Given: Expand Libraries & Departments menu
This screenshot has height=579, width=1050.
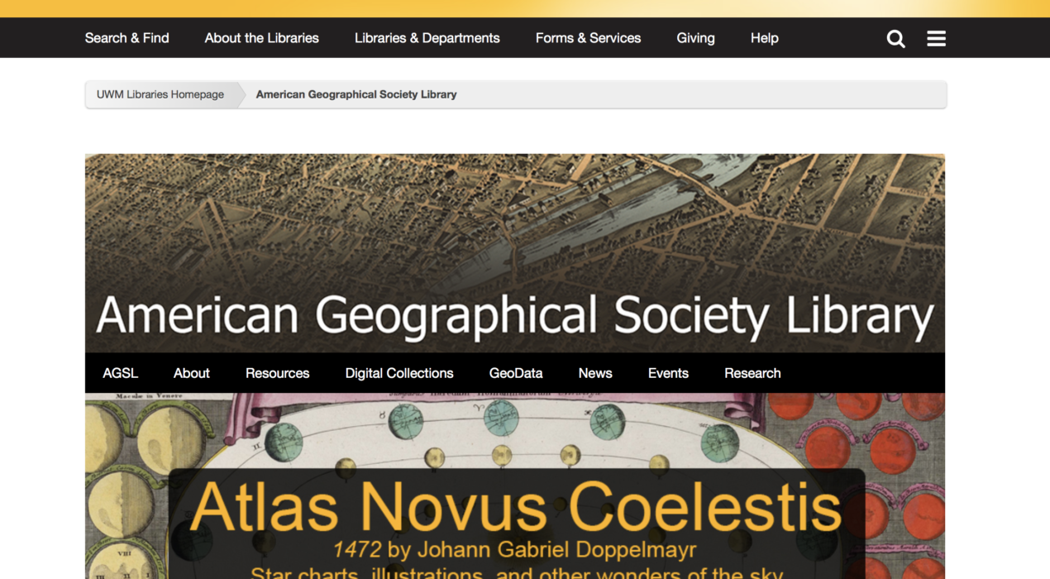Looking at the screenshot, I should tap(427, 38).
